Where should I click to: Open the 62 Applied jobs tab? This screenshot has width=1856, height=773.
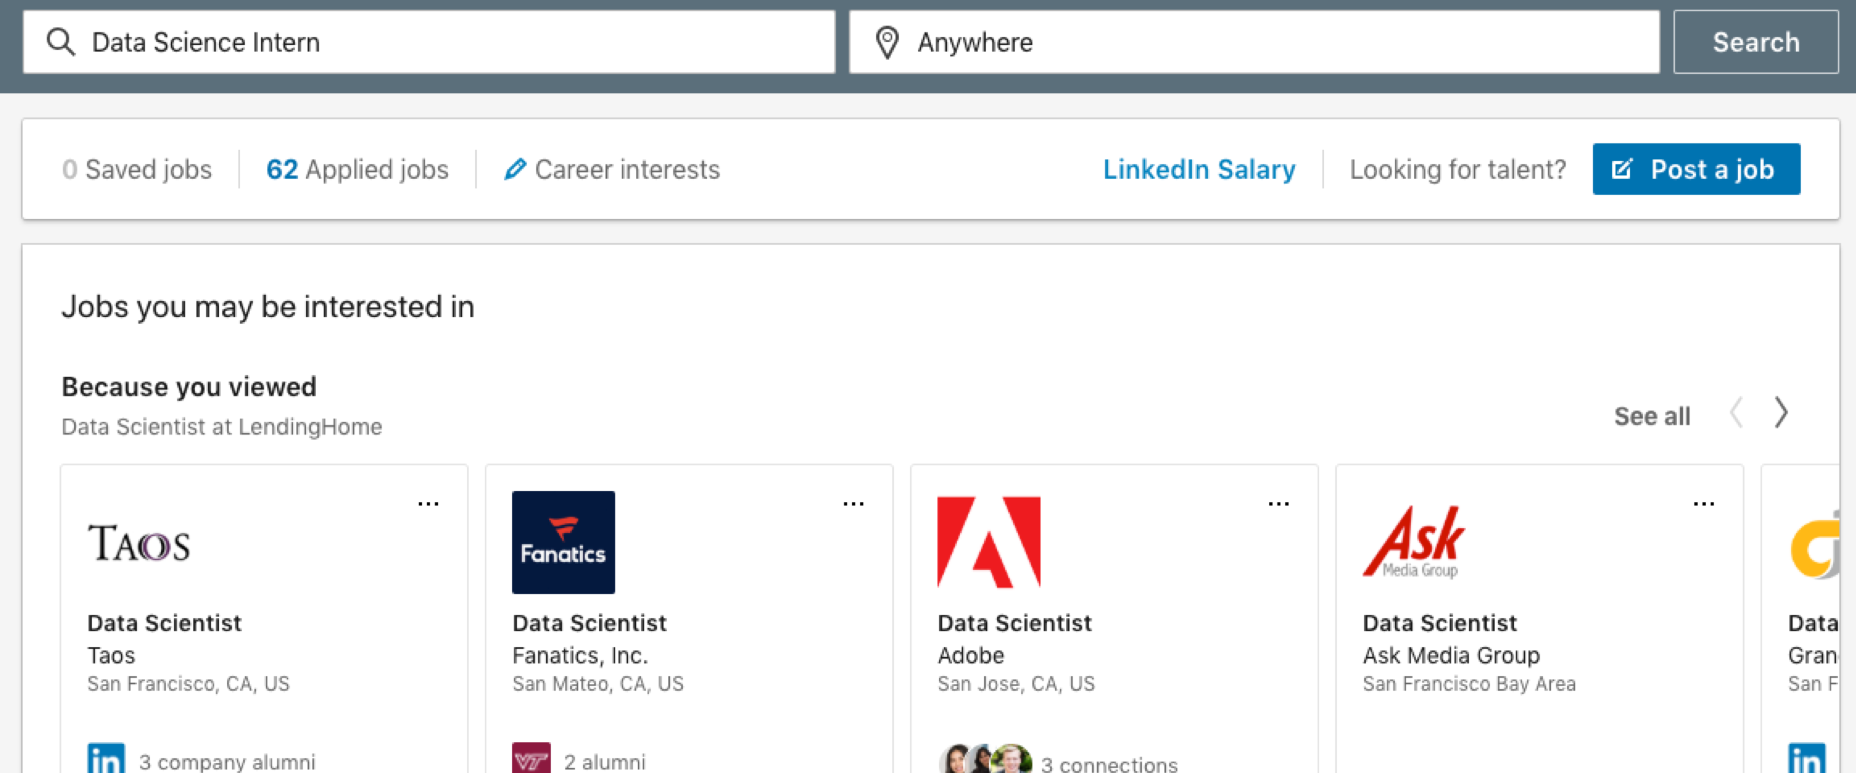[x=357, y=170]
